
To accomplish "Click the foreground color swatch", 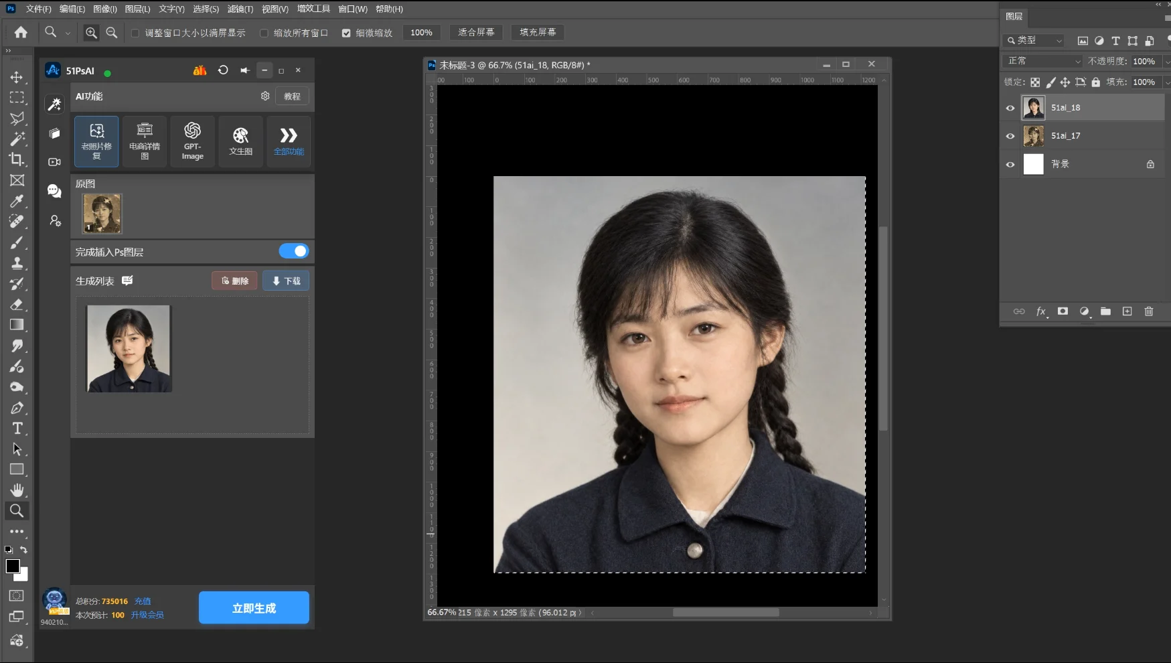I will [13, 566].
